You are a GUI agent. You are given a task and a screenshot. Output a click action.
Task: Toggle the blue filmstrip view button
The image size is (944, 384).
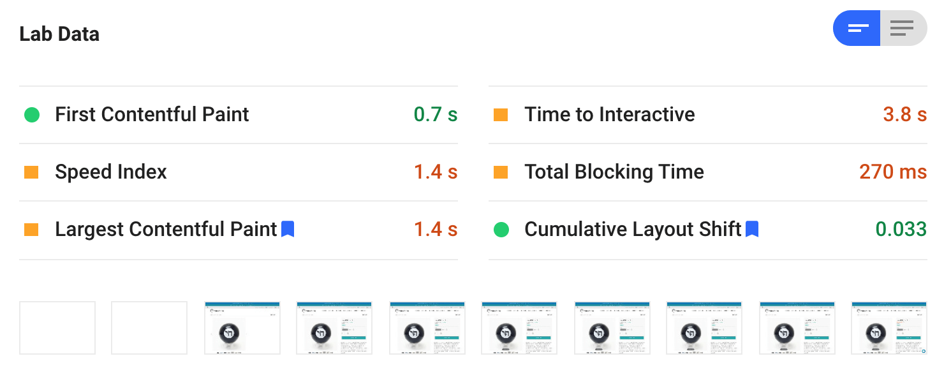point(857,28)
